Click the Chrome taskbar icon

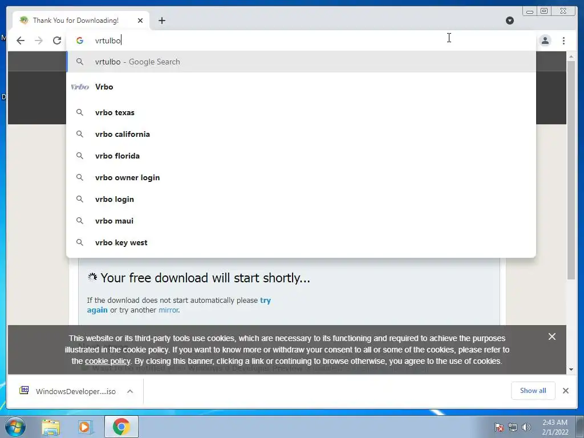click(121, 427)
